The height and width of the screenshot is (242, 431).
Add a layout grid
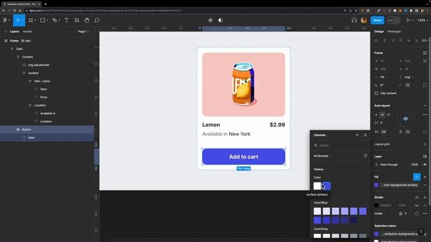[x=425, y=144]
